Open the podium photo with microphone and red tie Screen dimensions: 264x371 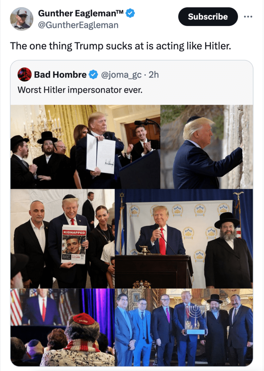tap(184, 239)
